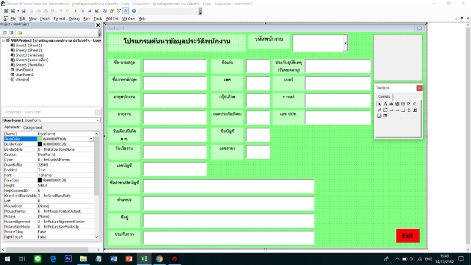Collapse the VBAProject tree node
Screen dimensions: 471x265
[x=4, y=41]
